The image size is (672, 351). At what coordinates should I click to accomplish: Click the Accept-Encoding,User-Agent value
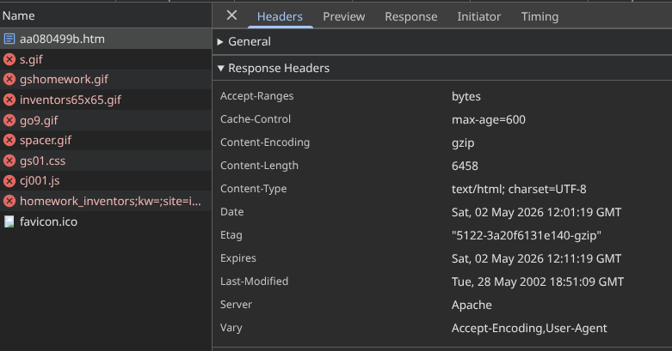point(529,329)
